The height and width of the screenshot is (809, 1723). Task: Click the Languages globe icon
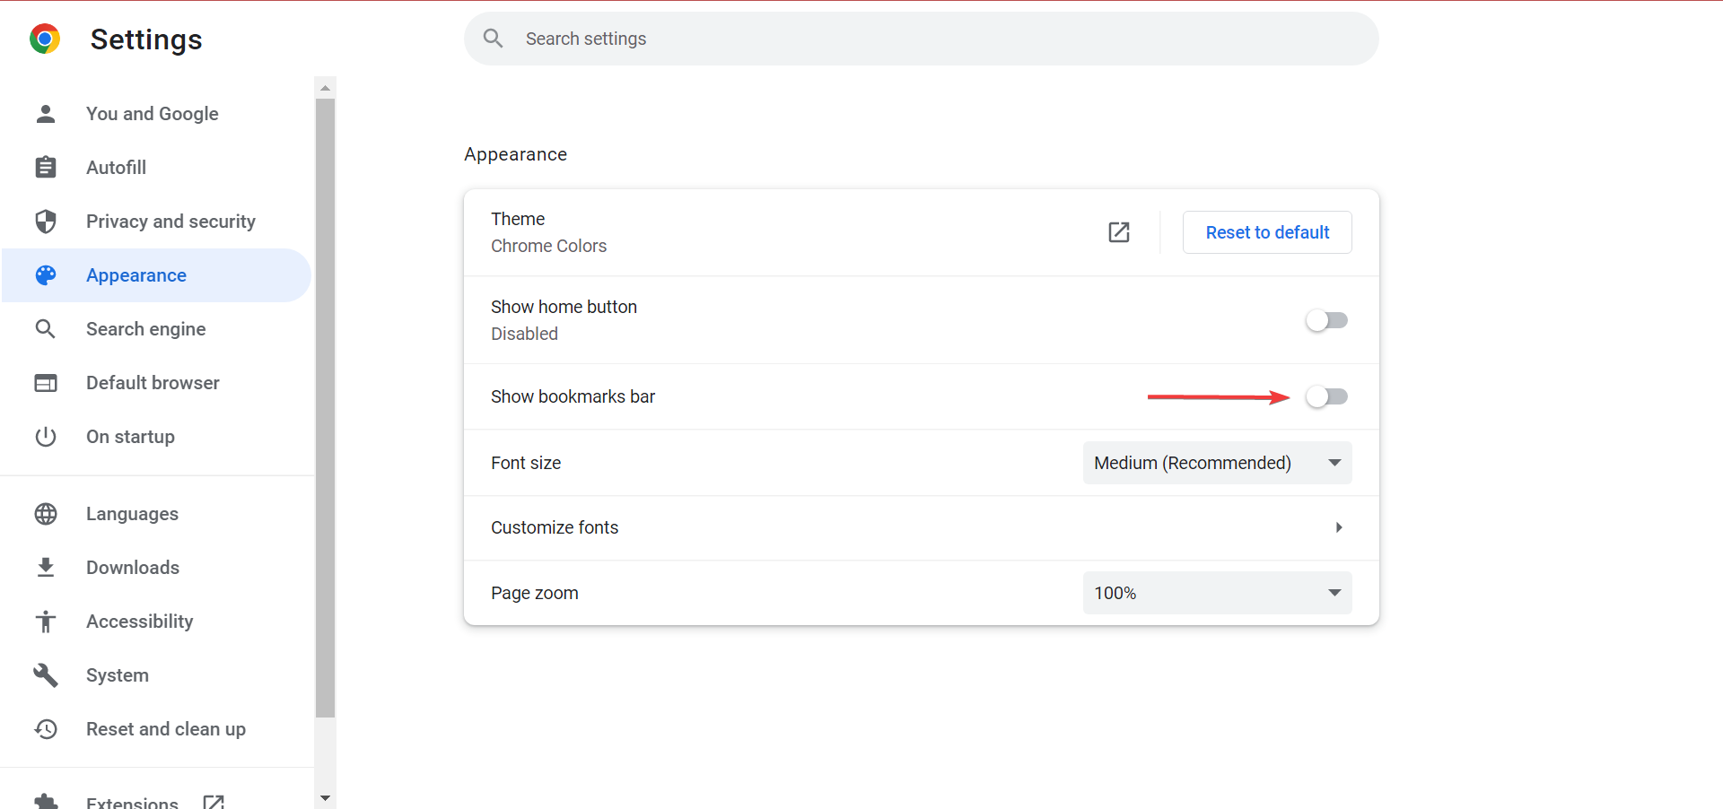pos(46,514)
